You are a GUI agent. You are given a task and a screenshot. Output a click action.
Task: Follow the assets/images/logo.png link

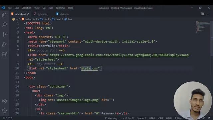(x=77, y=100)
